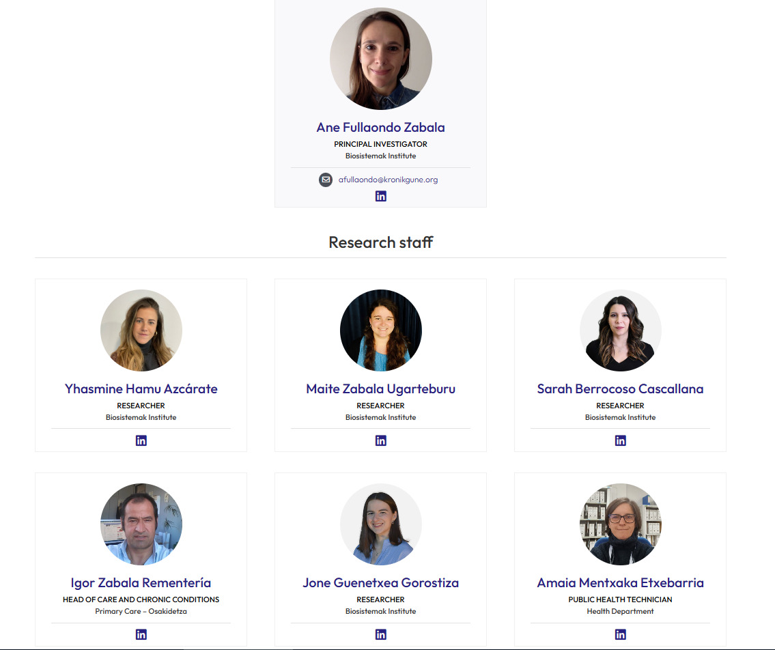
Task: Click afullaondo@kronikgune.org email link
Action: (388, 180)
